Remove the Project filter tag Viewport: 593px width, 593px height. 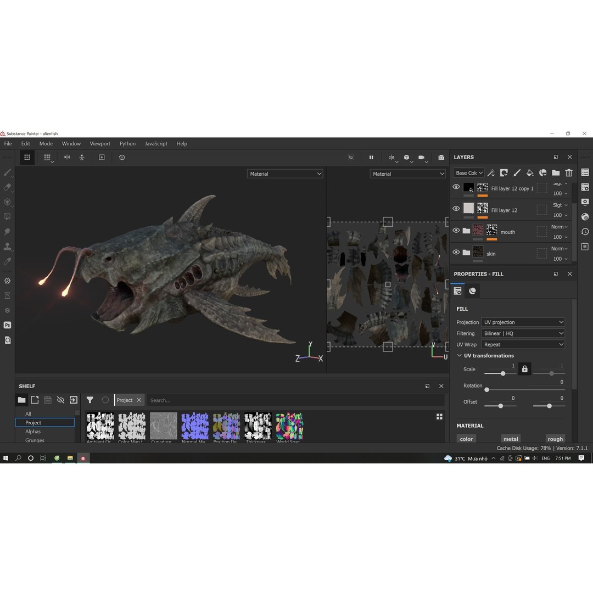139,400
